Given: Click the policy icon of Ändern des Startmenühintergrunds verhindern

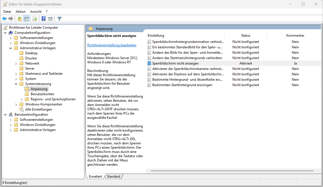Looking at the screenshot, I should coord(149,58).
